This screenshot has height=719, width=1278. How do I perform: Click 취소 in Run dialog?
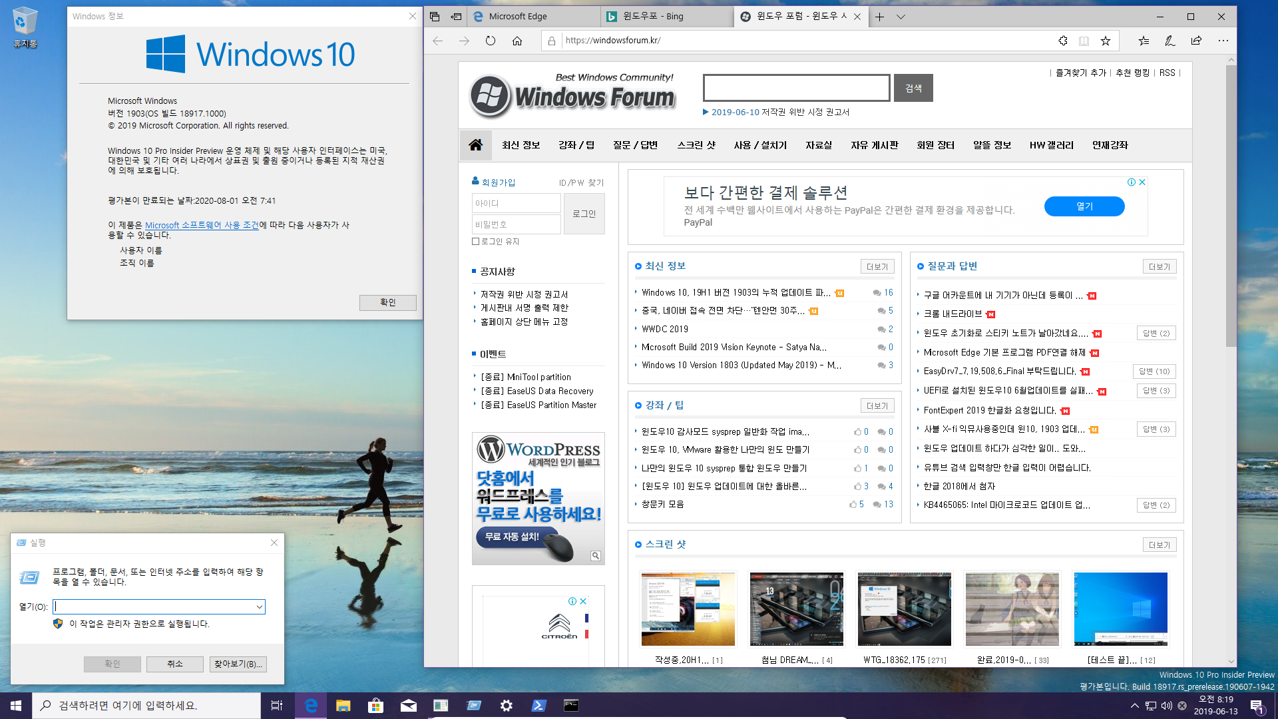coord(174,664)
